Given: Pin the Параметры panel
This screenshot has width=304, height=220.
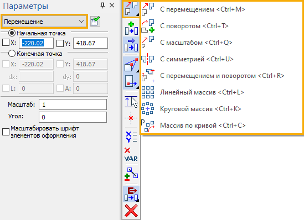Looking at the screenshot, I should [x=103, y=6].
